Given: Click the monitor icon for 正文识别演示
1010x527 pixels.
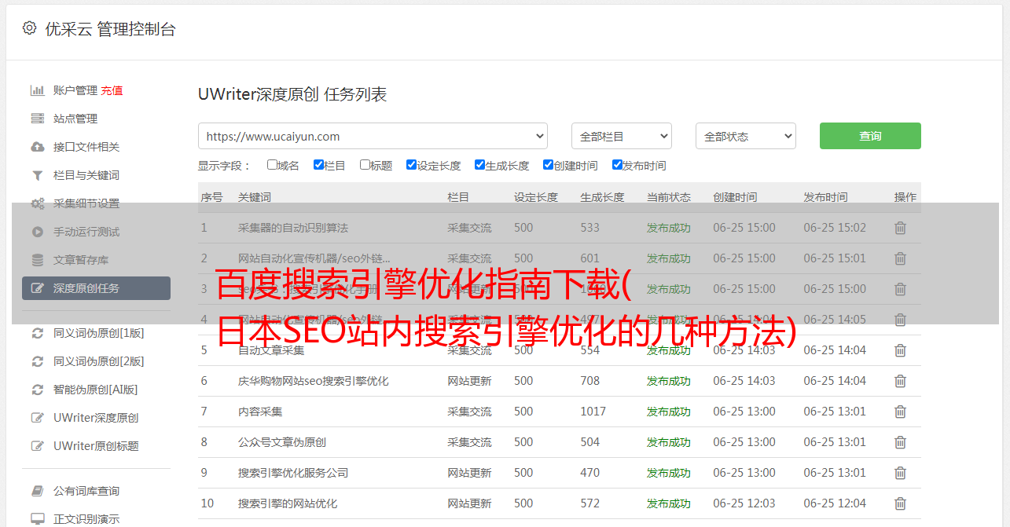Looking at the screenshot, I should [x=37, y=519].
